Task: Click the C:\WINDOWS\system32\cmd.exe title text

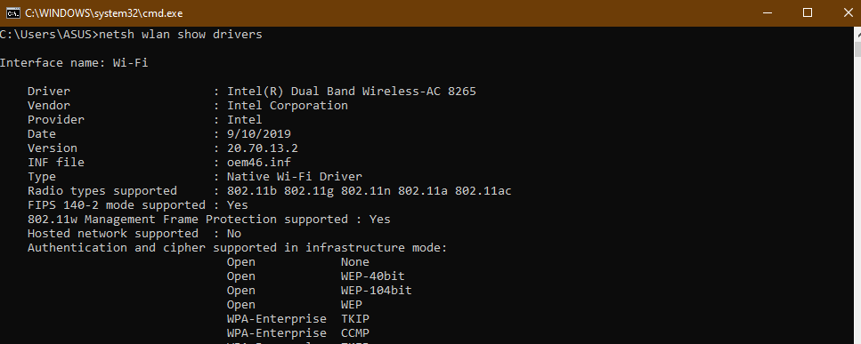Action: point(104,13)
